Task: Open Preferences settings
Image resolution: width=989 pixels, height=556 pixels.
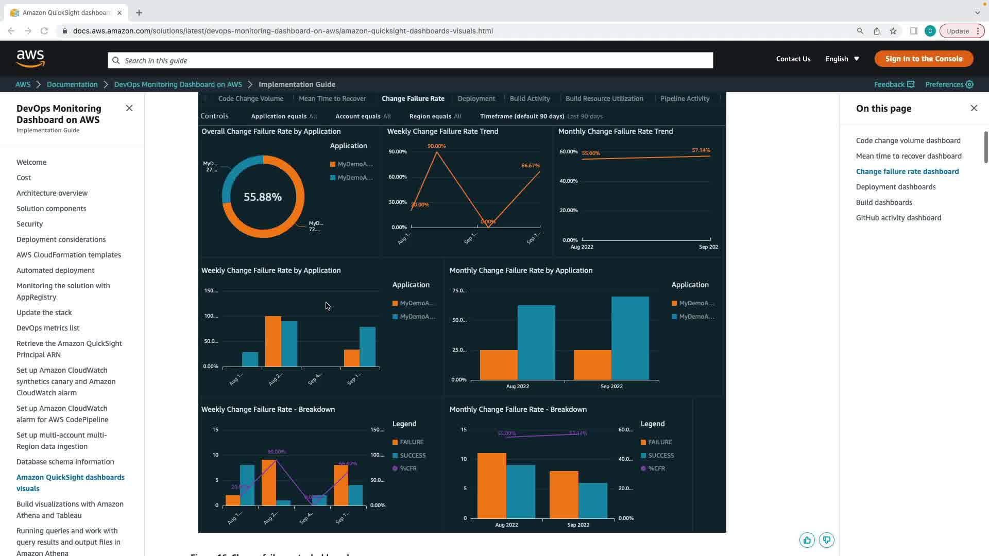Action: [949, 84]
